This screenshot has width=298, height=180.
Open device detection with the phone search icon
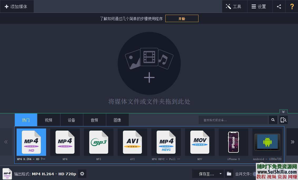(283, 120)
